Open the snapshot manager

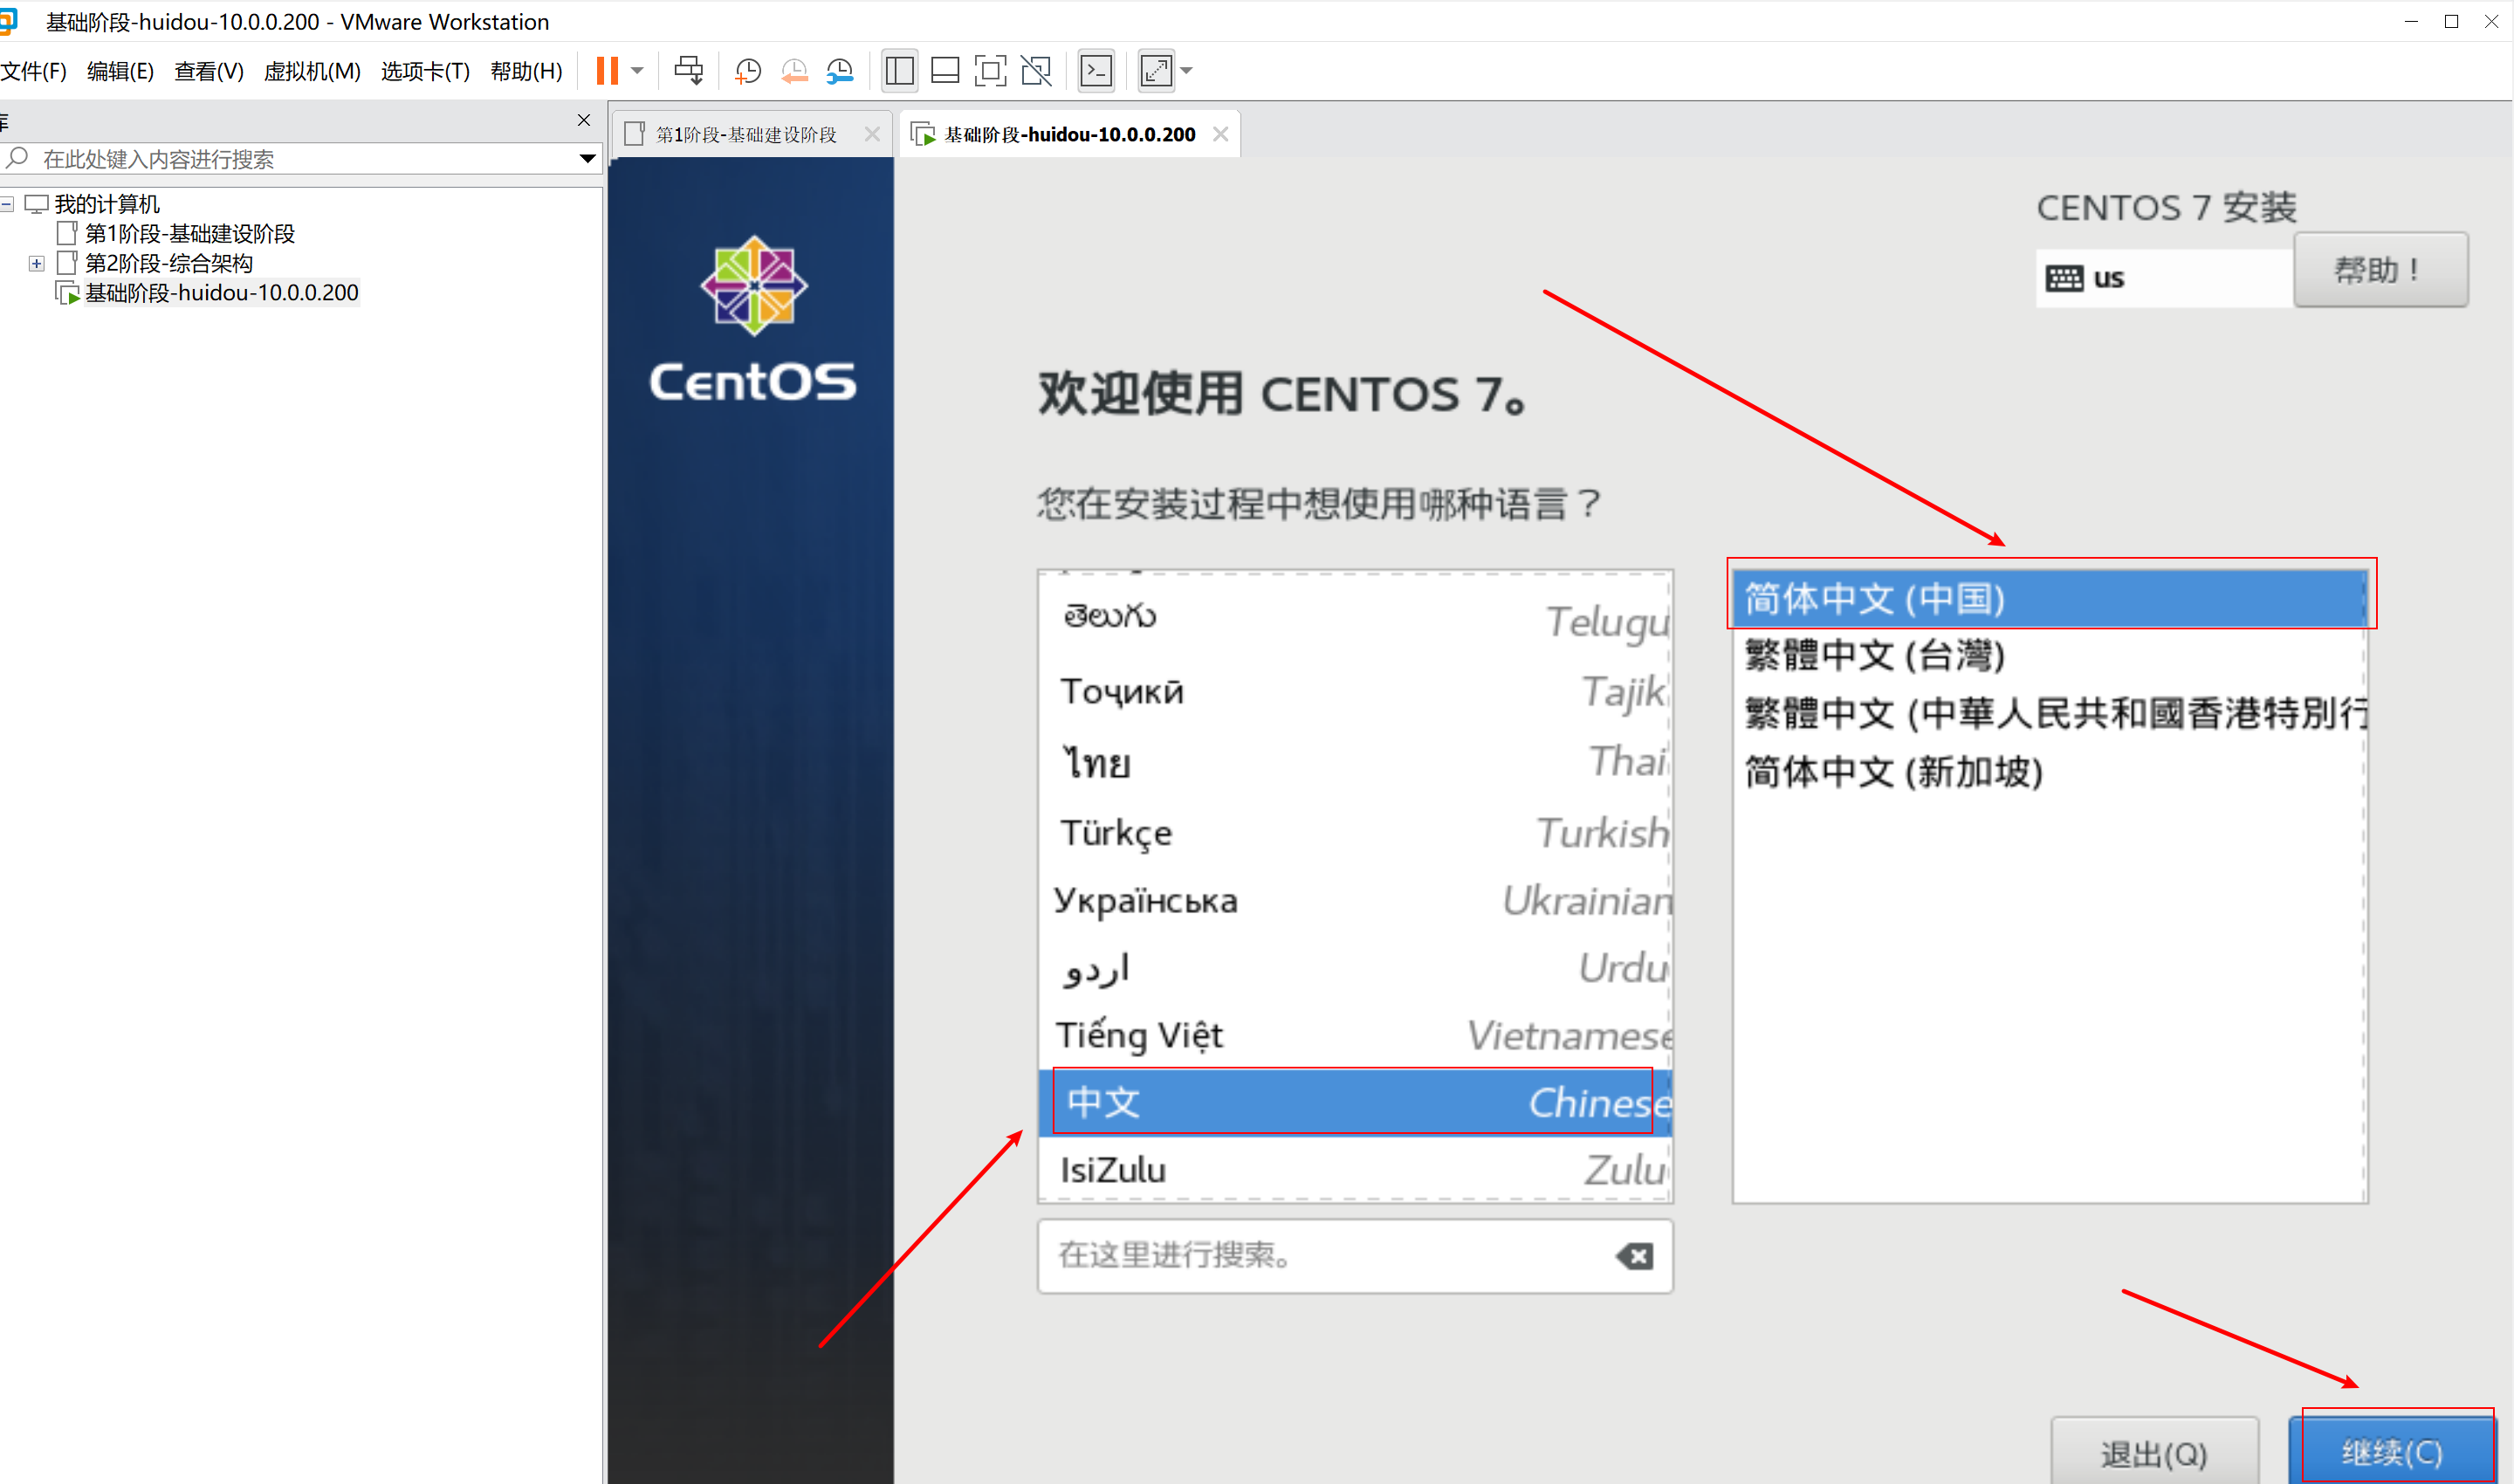click(x=840, y=71)
